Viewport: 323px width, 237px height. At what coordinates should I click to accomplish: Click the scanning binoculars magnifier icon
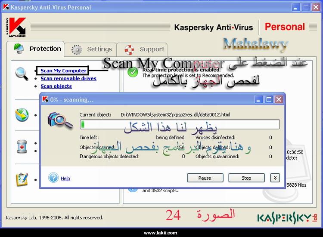pyautogui.click(x=60, y=120)
